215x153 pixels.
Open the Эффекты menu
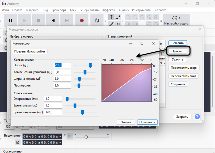coord(109,10)
